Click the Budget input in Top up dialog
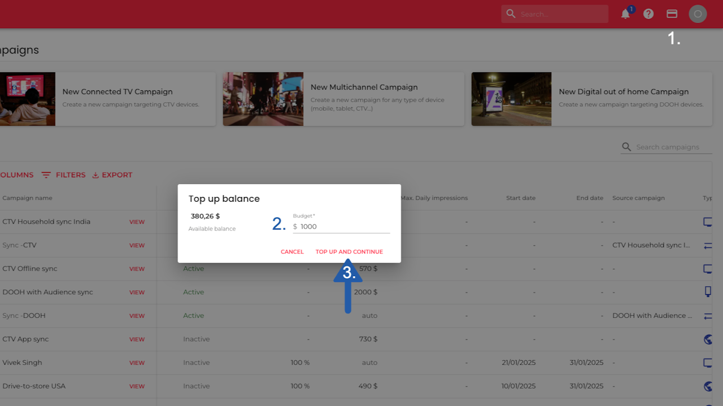This screenshot has height=406, width=723. pyautogui.click(x=341, y=226)
